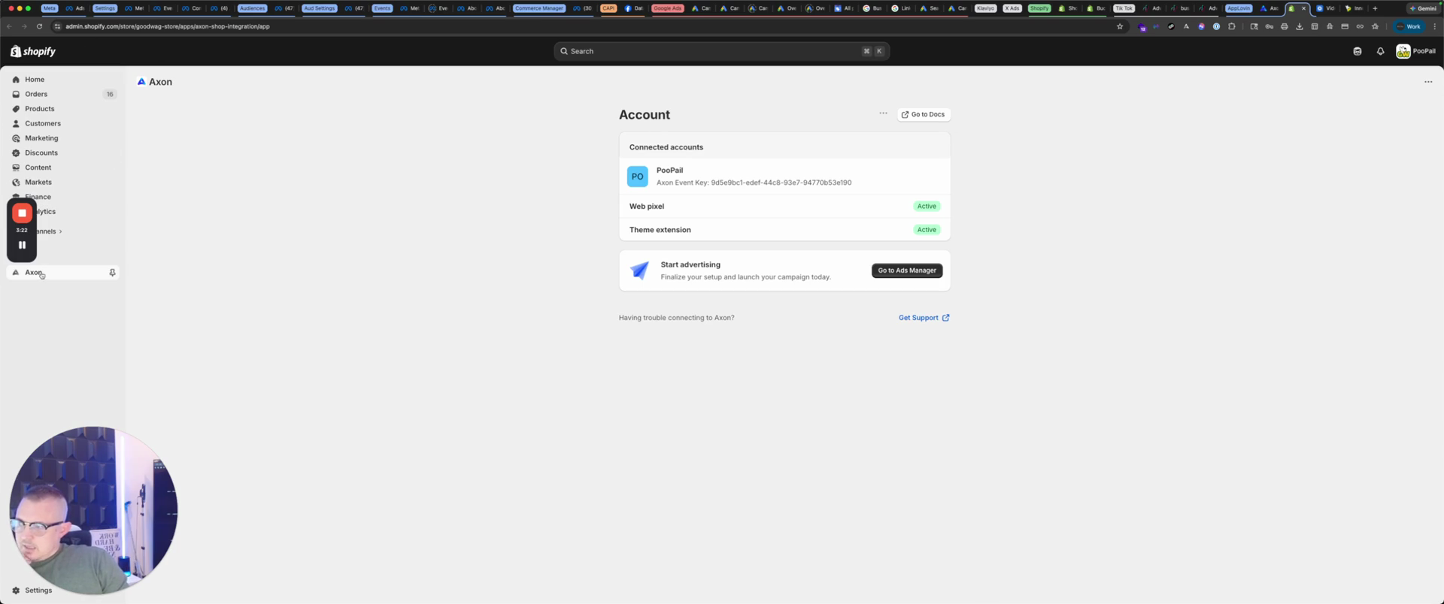Switch to the AppLovin tab group
The image size is (1444, 604).
pyautogui.click(x=1238, y=8)
